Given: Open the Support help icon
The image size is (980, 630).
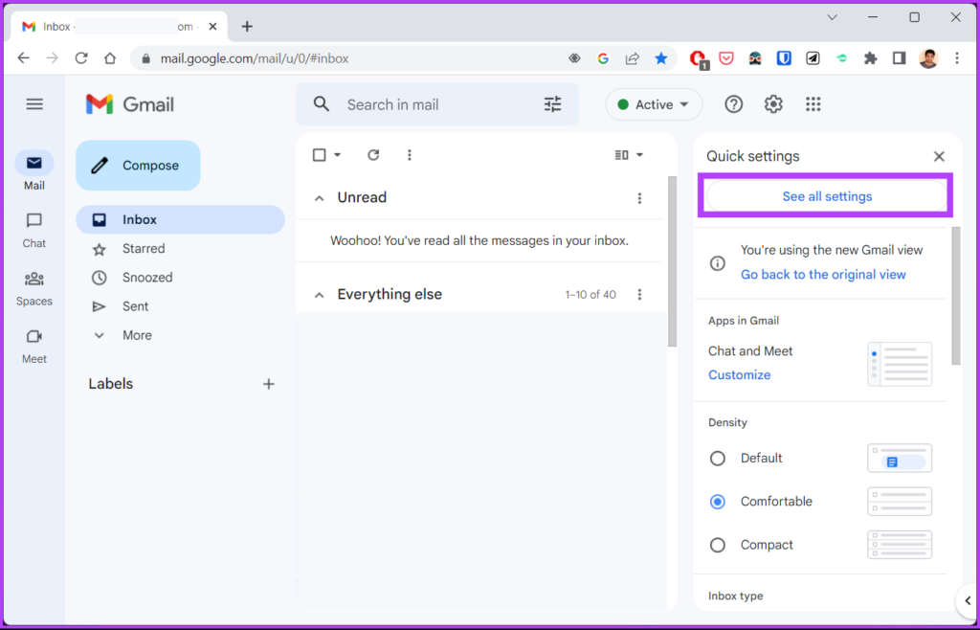Looking at the screenshot, I should pyautogui.click(x=733, y=104).
